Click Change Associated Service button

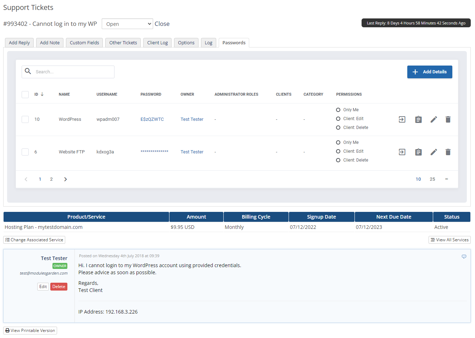point(34,240)
